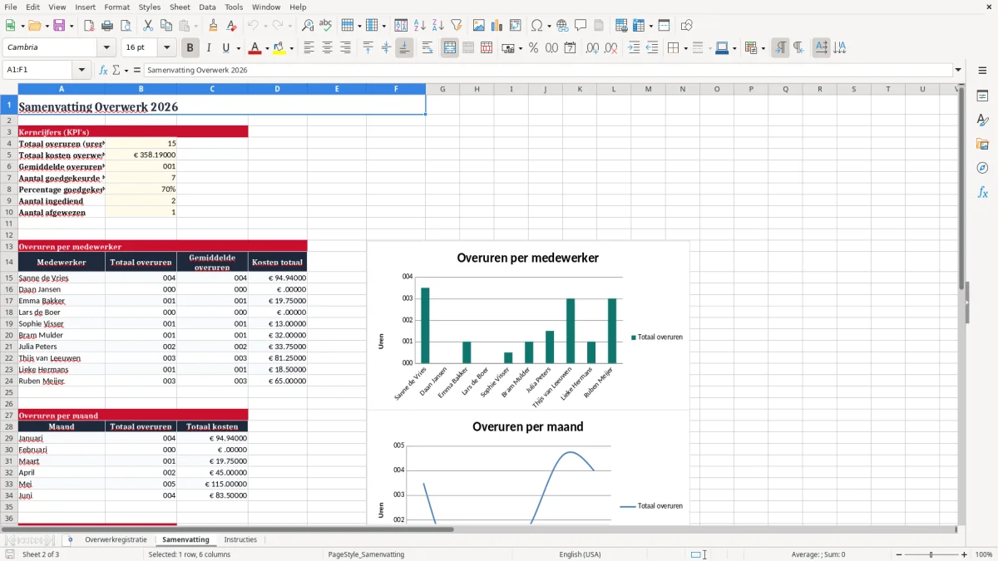This screenshot has height=561, width=998.
Task: Open the Function Wizard
Action: click(x=103, y=70)
